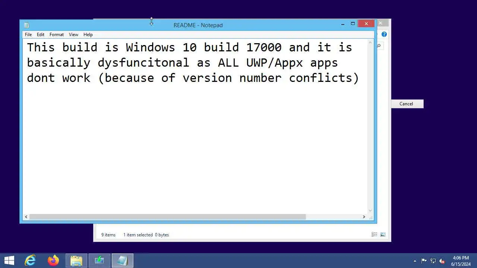Screen dimensions: 477x268
Task: Click '9 items' in Explorer status bar
Action: pos(108,235)
